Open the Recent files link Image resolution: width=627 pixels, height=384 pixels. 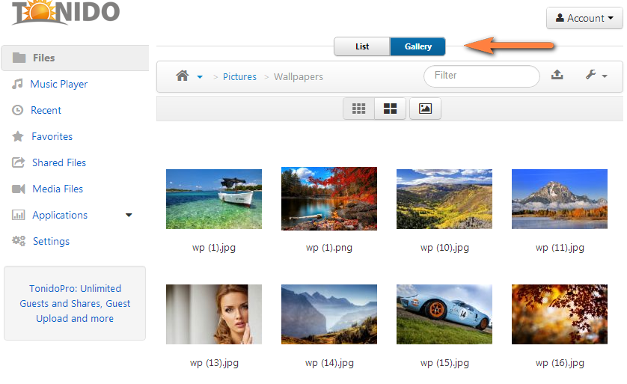46,110
